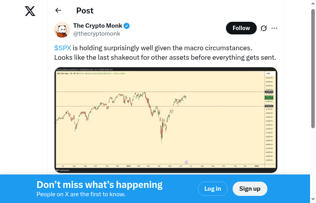Go back using the arrow icon
316x203 pixels.
(x=58, y=11)
